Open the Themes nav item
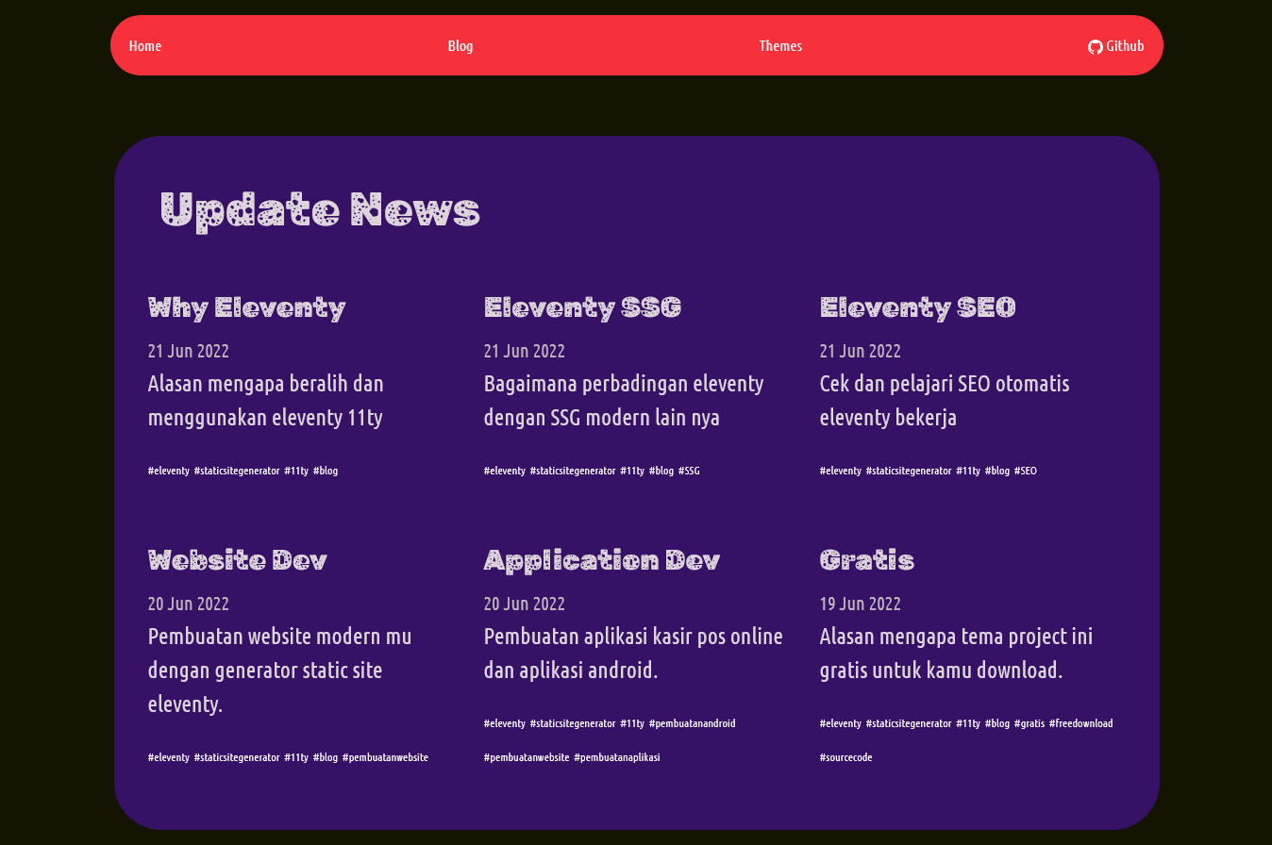Screen dimensions: 1272x845 780,46
